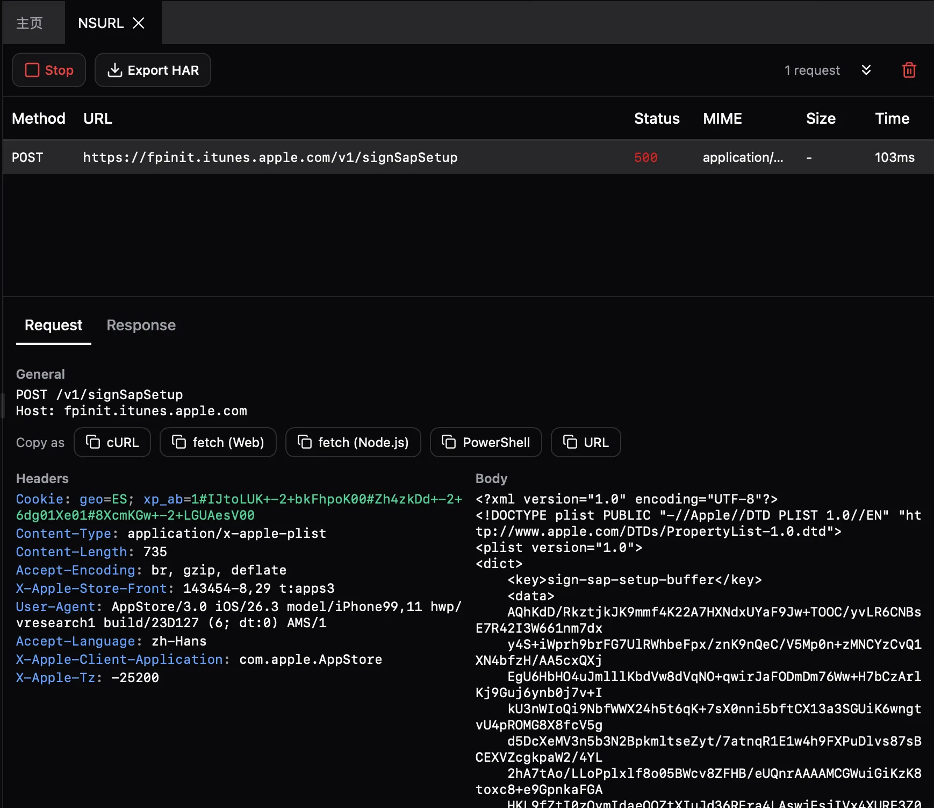Click the double chevron scroll-to-bottom icon
The image size is (934, 808).
tap(866, 70)
